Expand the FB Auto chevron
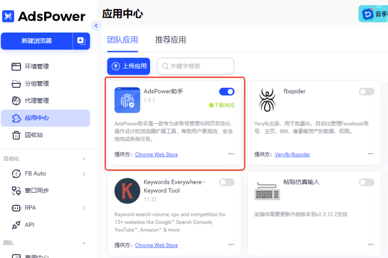Image resolution: width=388 pixels, height=258 pixels. click(84, 173)
